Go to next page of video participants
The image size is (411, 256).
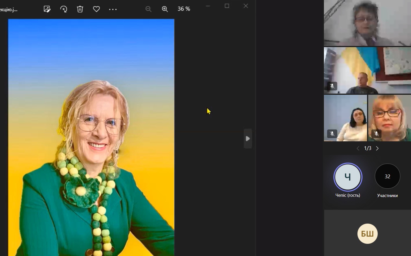point(377,149)
